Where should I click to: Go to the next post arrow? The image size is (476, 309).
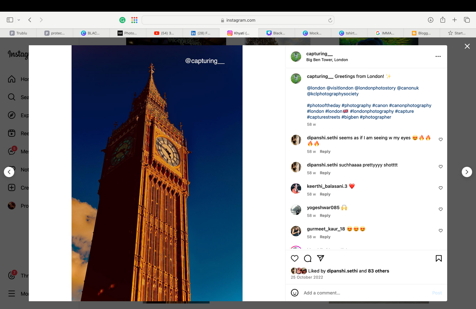point(467,172)
